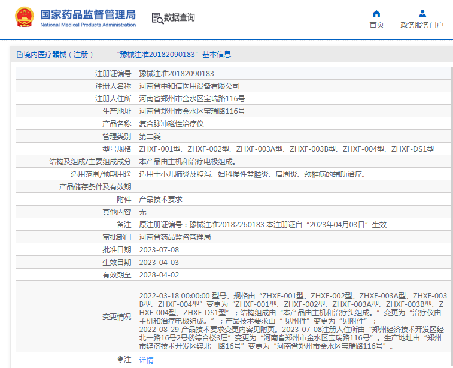Click the 型号规格 row label
The image size is (453, 368).
(117, 149)
